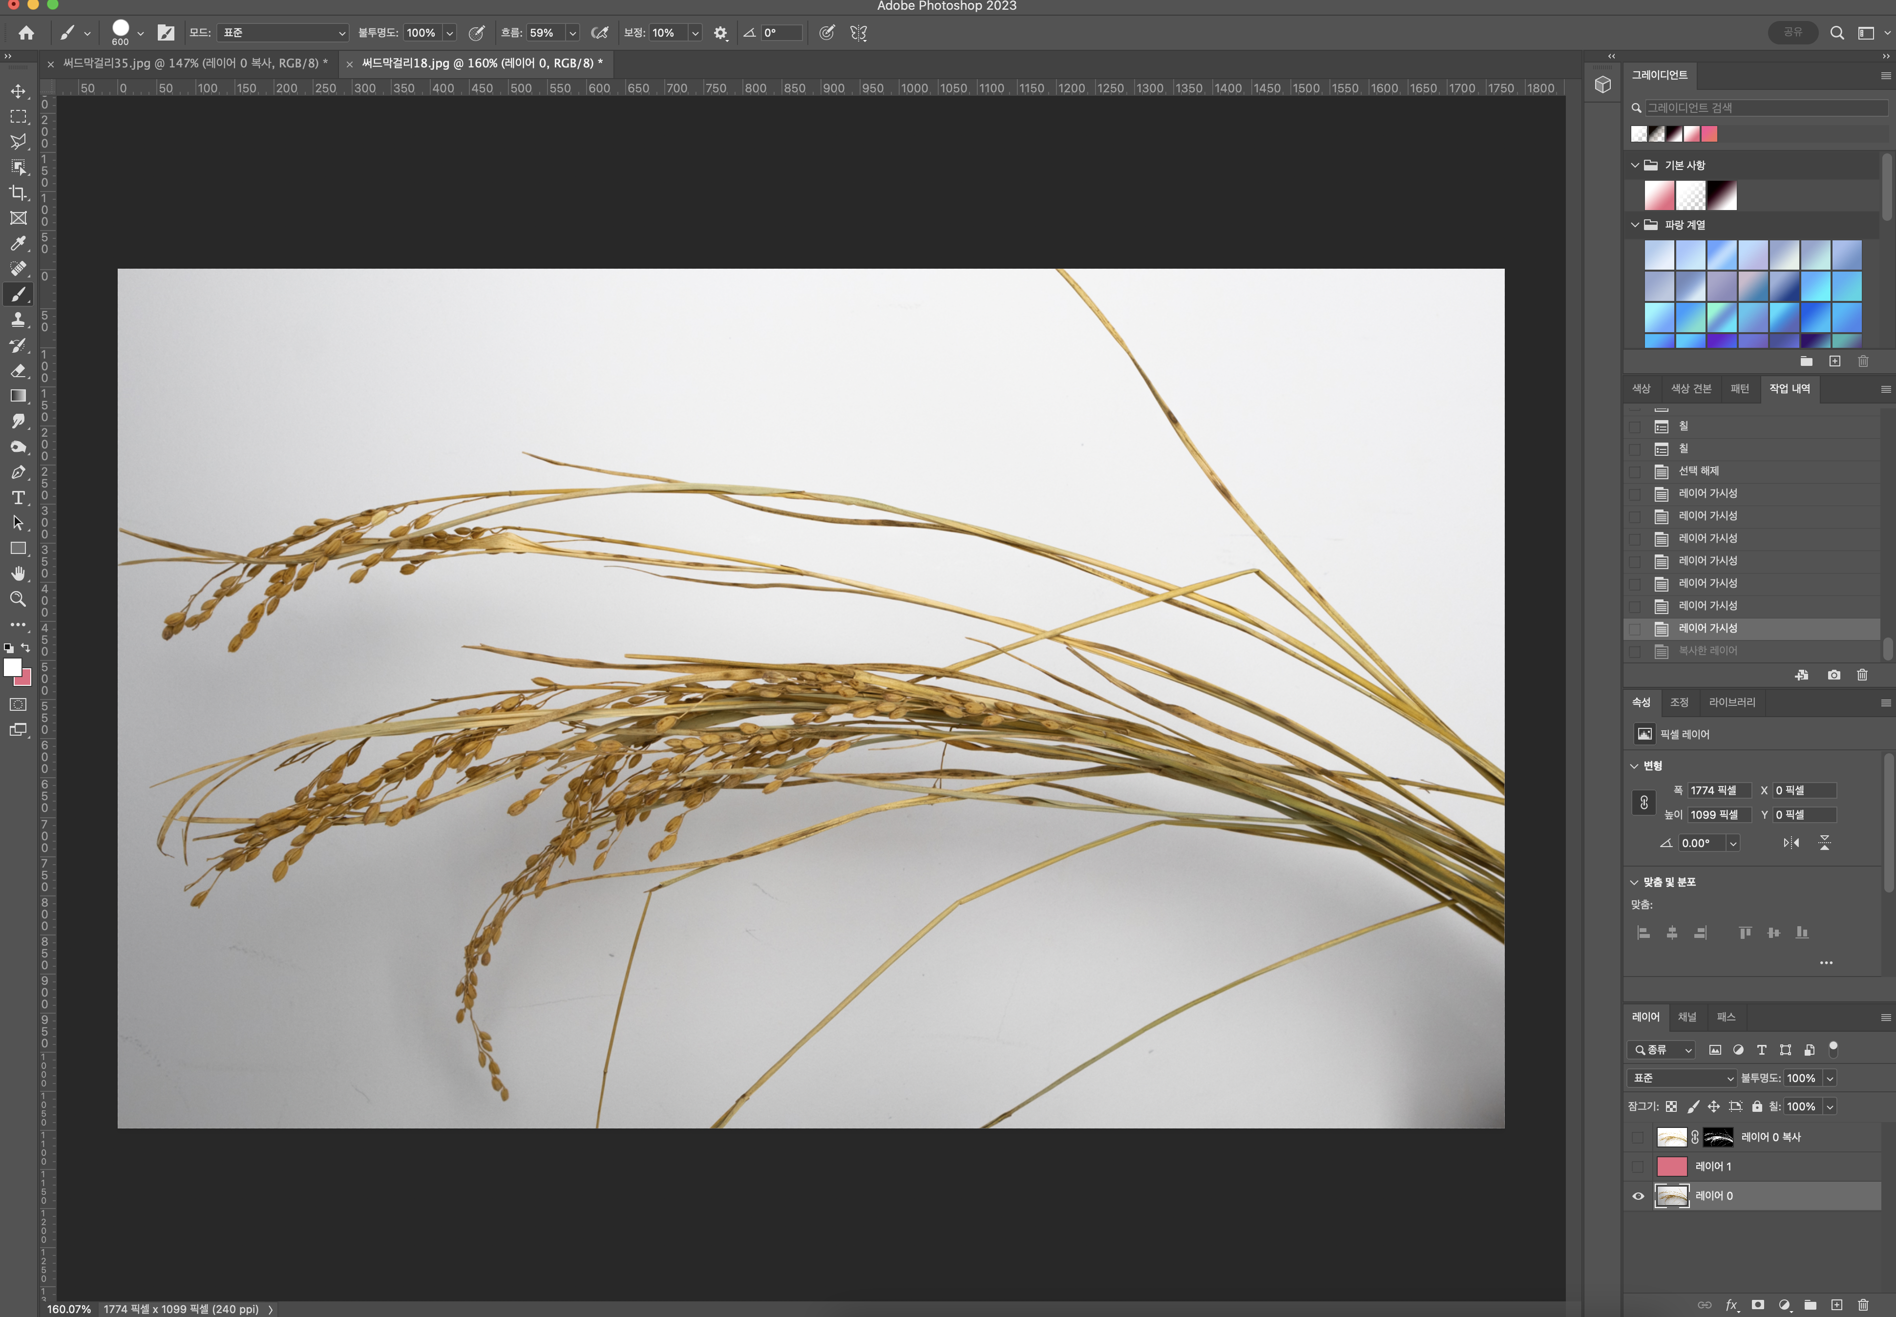Collapse the '파랑 계열' gradient folder
The height and width of the screenshot is (1317, 1896).
[1634, 224]
